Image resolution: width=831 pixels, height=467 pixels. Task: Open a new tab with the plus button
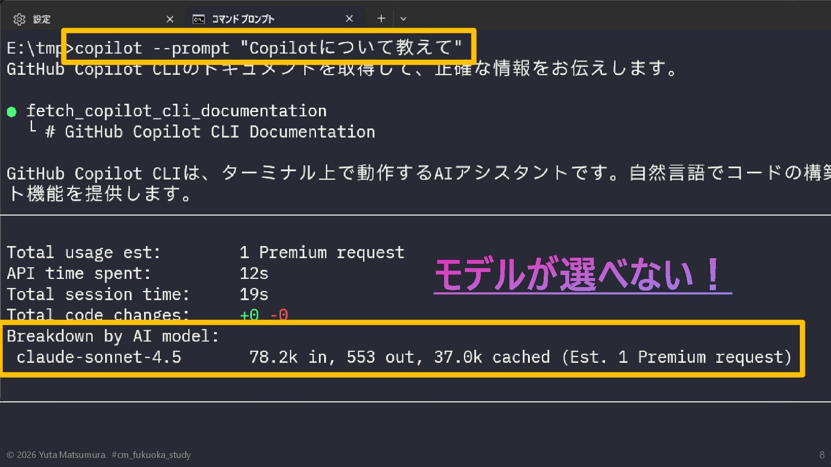(381, 19)
